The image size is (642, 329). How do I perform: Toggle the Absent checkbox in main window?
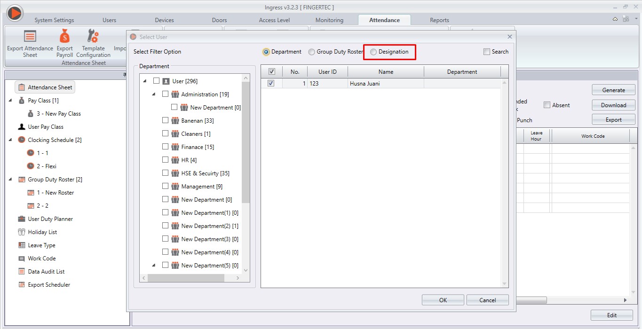[547, 105]
